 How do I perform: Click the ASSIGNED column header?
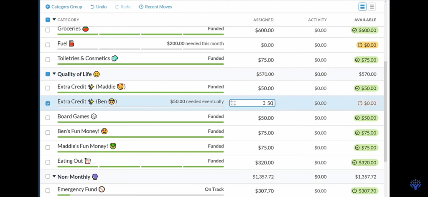pos(263,20)
